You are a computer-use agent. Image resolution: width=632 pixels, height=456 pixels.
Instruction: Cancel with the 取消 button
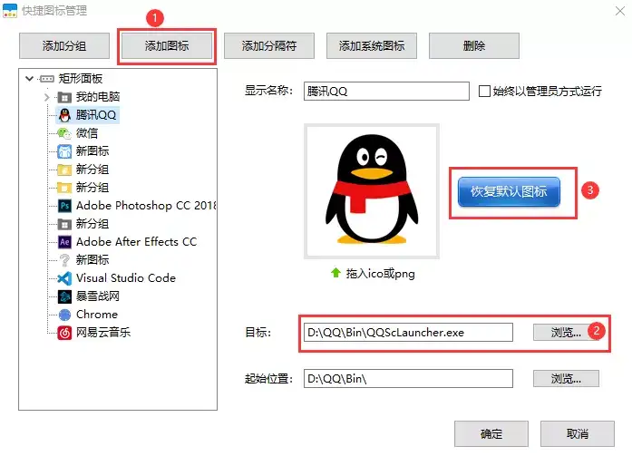click(578, 434)
